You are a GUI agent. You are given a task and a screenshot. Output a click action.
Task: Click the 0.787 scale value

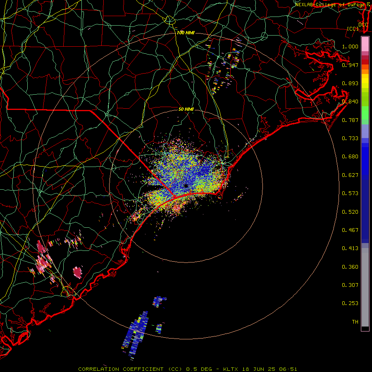(x=350, y=120)
